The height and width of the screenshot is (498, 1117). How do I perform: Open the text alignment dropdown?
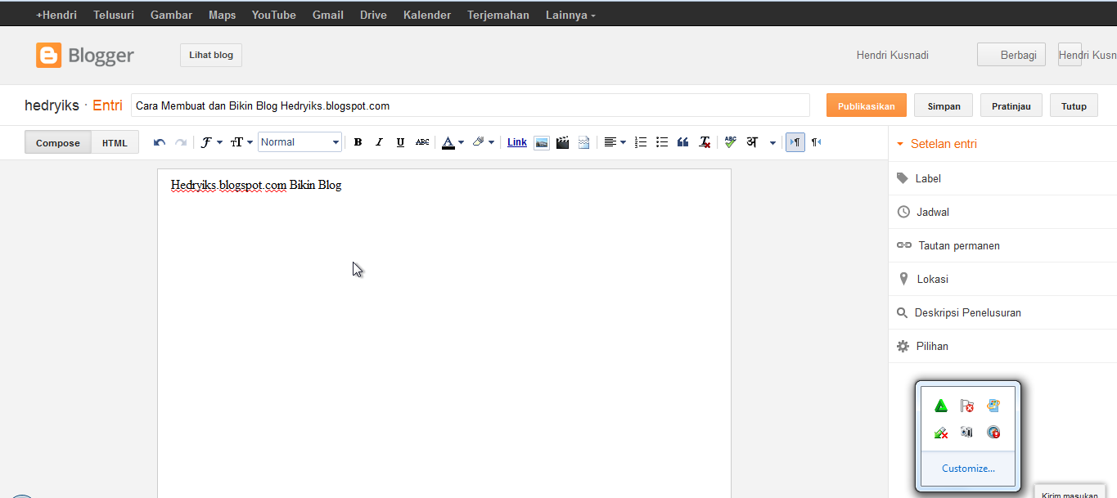(615, 142)
